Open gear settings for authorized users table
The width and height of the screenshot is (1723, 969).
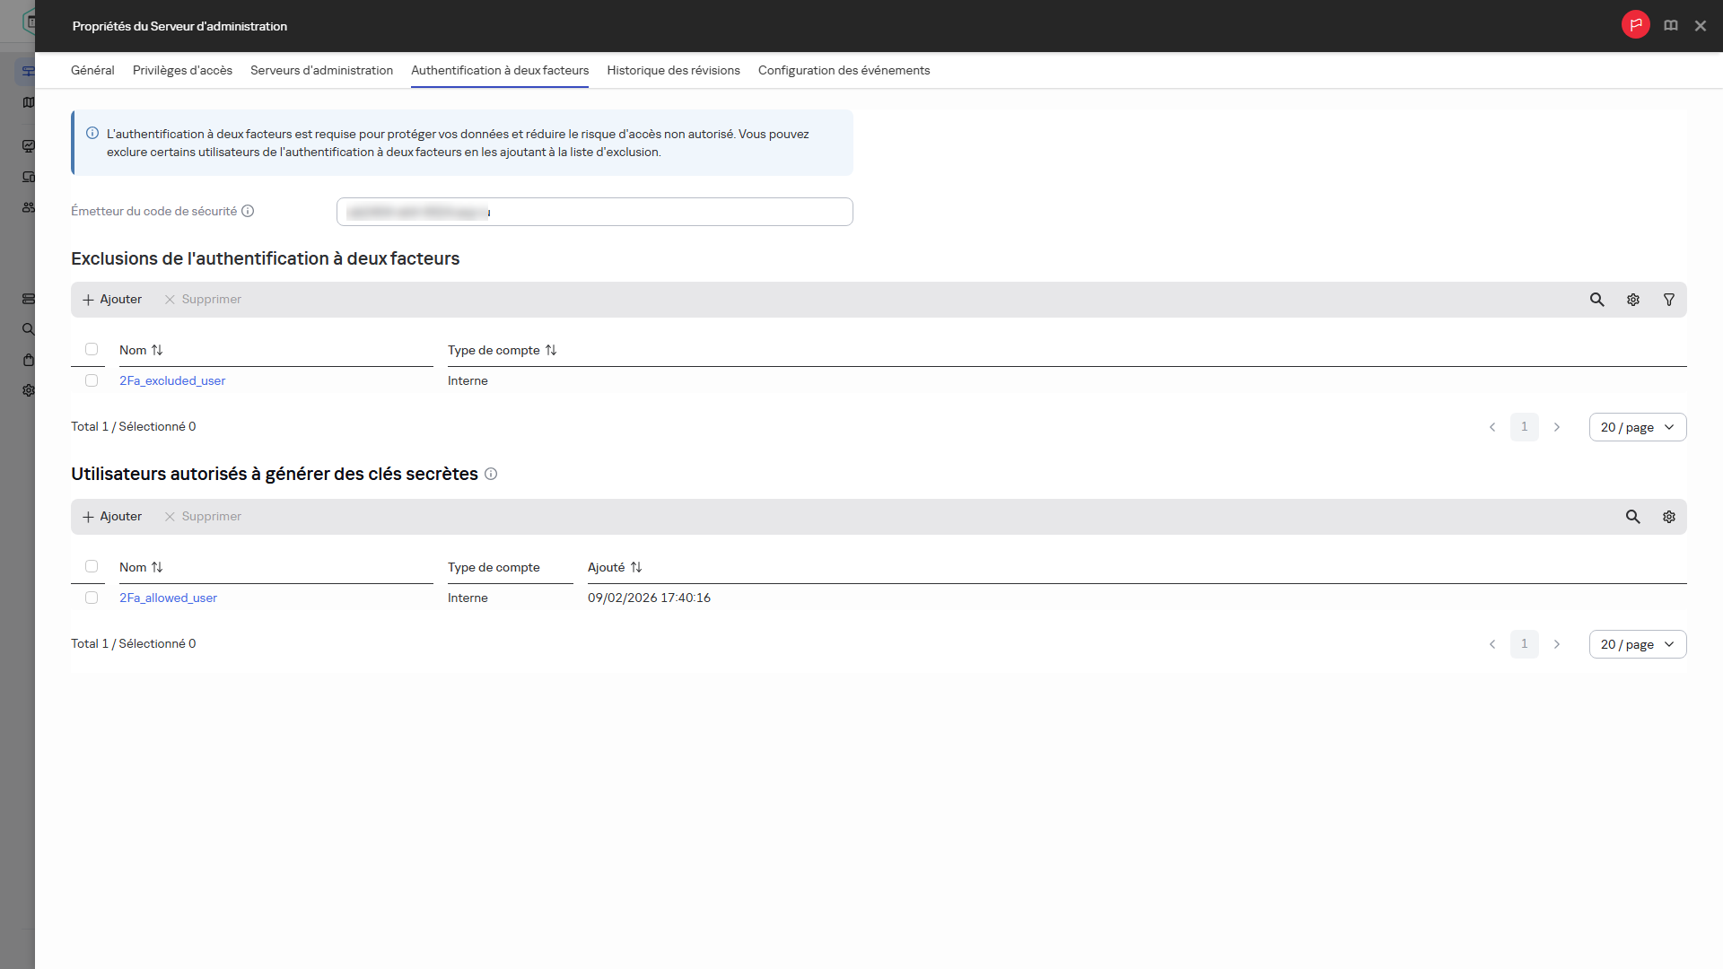coord(1668,517)
